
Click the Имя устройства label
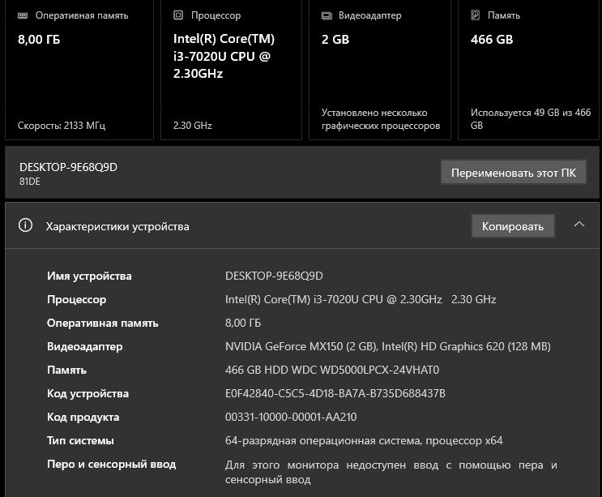coord(89,276)
